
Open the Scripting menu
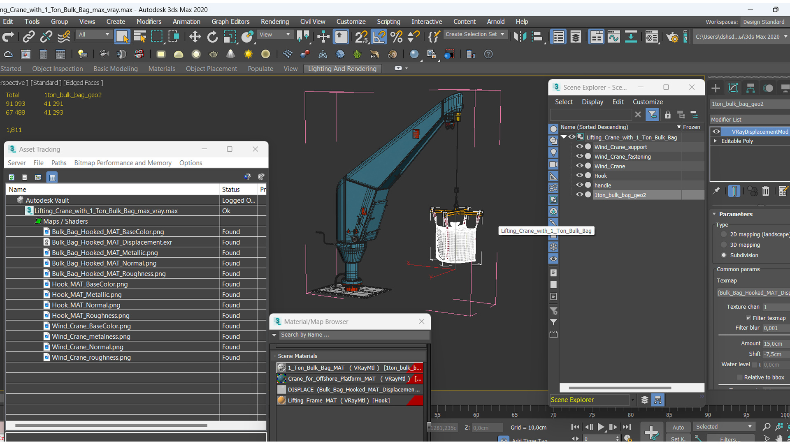pos(388,22)
